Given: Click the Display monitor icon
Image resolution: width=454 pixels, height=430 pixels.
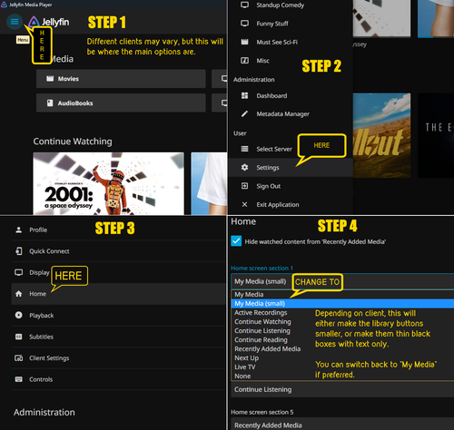Looking at the screenshot, I should (x=19, y=272).
